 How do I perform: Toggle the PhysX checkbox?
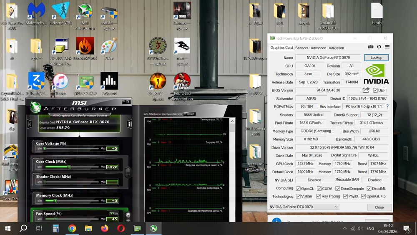click(345, 196)
